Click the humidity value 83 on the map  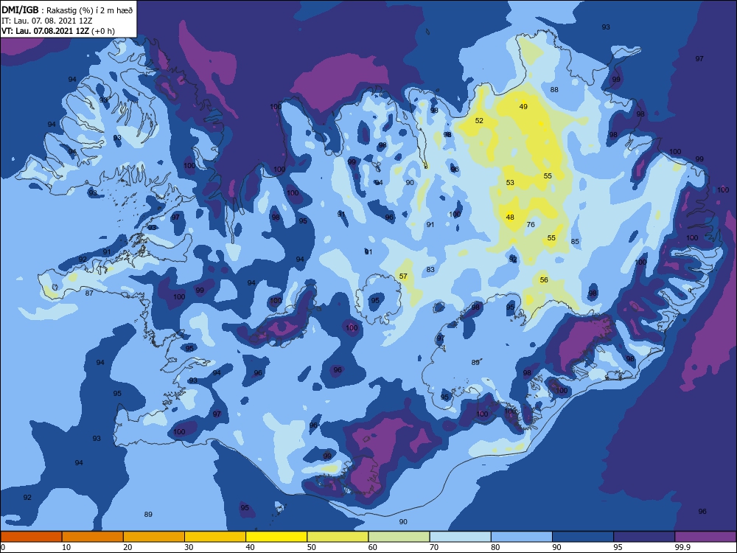tap(430, 270)
